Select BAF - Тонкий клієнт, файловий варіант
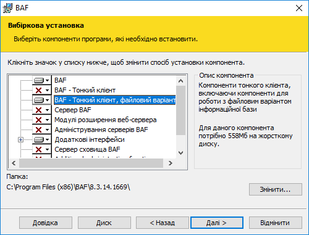 [x=115, y=100]
